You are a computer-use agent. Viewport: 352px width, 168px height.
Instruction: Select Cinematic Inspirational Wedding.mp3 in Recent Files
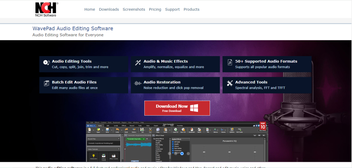point(103,143)
